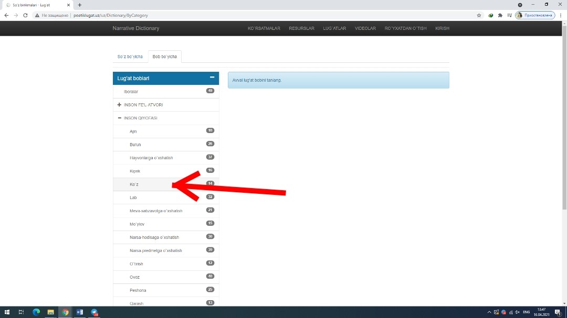The image size is (567, 318).
Task: Select the Ko'z category in the list
Action: [x=134, y=184]
